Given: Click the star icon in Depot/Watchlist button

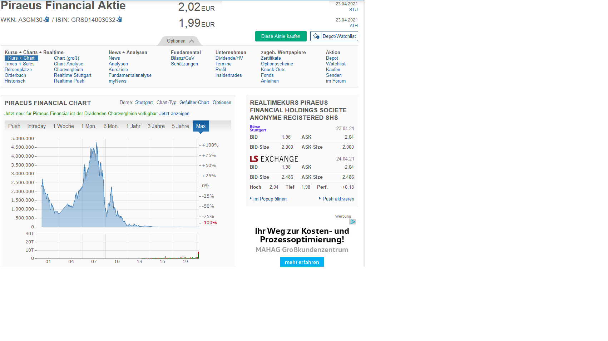Looking at the screenshot, I should coord(316,36).
